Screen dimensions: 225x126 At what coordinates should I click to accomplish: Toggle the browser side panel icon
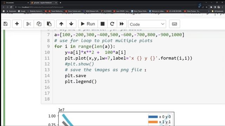pos(215,7)
